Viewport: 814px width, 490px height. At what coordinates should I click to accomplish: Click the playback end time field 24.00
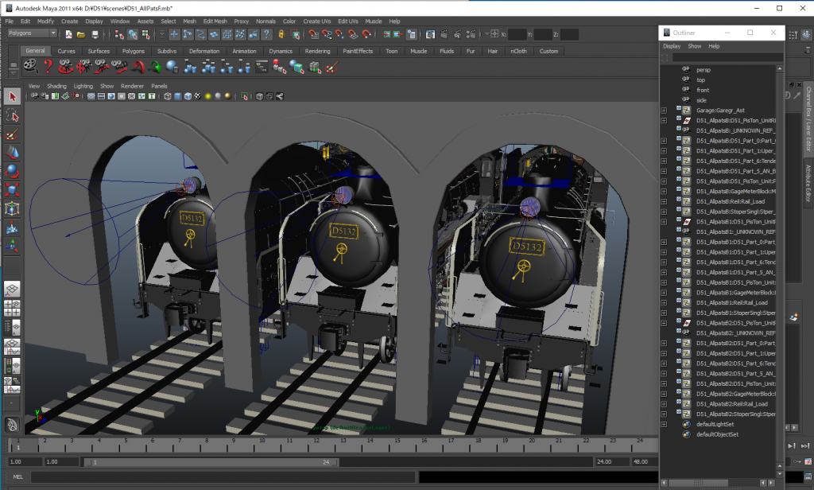tap(611, 461)
